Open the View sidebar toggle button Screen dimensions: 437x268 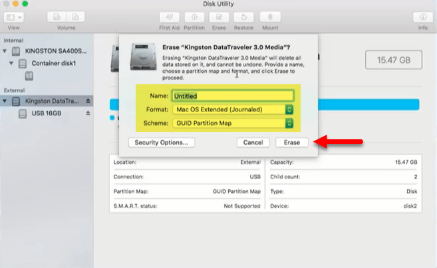[13, 17]
